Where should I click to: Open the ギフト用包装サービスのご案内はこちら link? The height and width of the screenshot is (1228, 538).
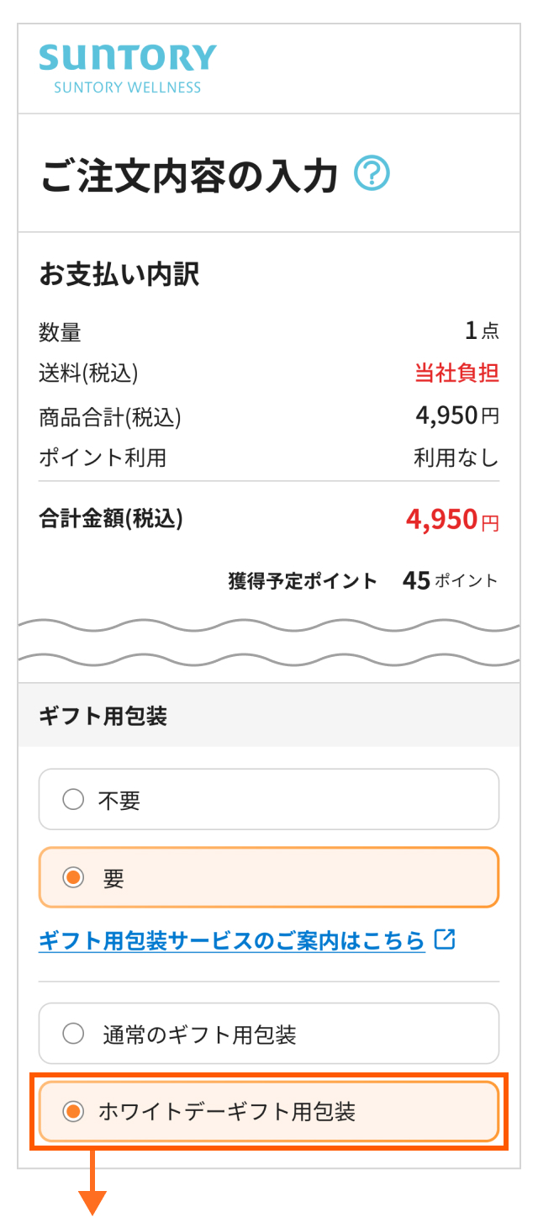[227, 940]
